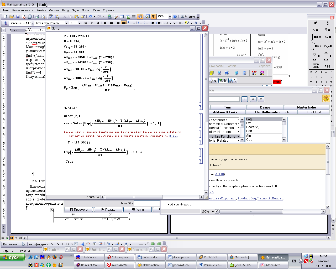
Task: Click the WordArt icon on Drawing toolbar
Action: point(82,244)
